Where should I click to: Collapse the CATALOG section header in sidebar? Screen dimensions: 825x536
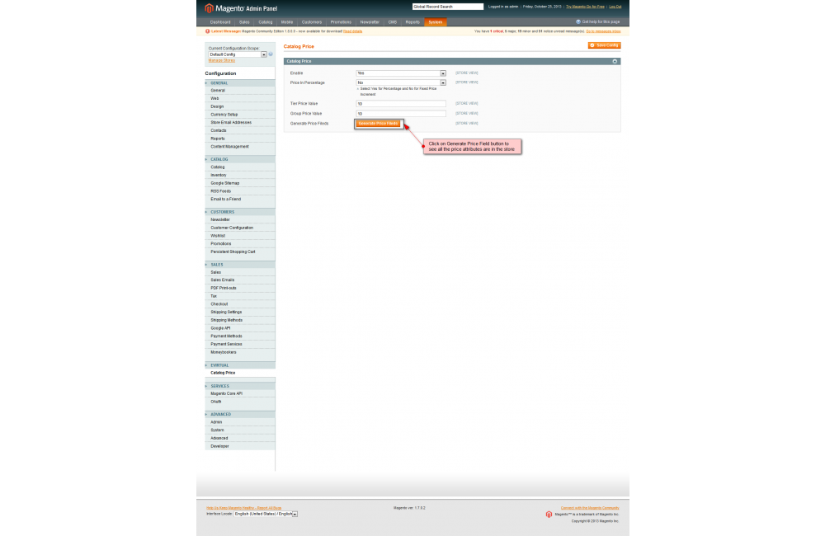tap(240, 159)
